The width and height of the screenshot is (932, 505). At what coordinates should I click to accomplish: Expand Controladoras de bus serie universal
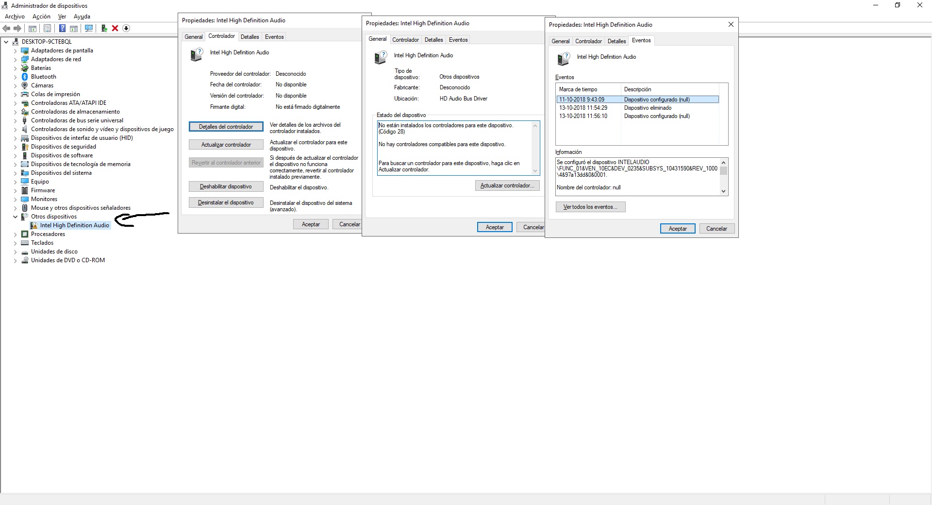tap(15, 120)
